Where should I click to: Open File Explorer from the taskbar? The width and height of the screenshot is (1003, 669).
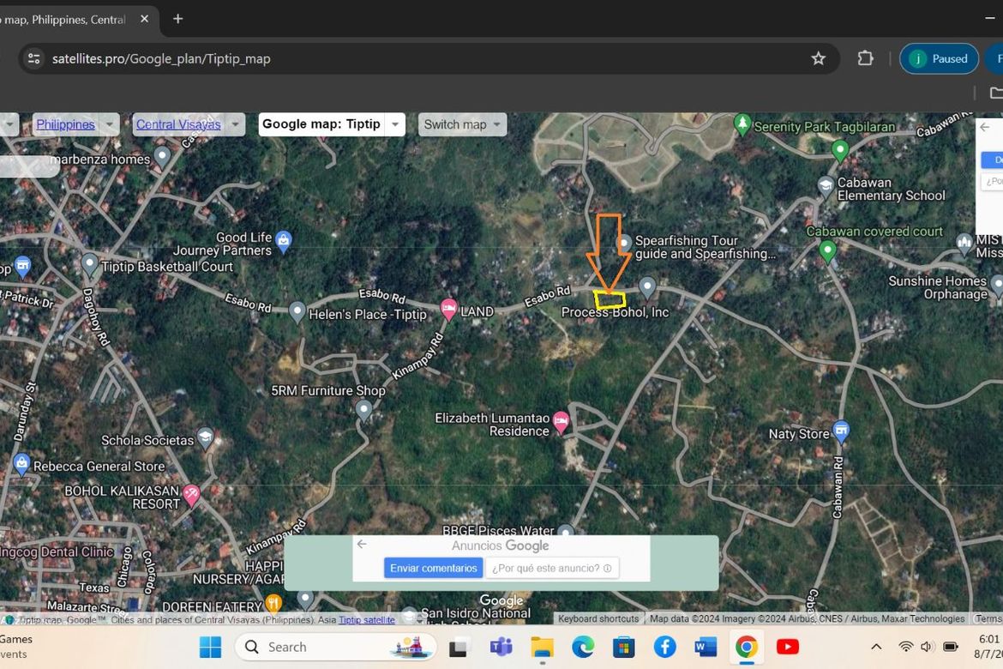(x=543, y=648)
